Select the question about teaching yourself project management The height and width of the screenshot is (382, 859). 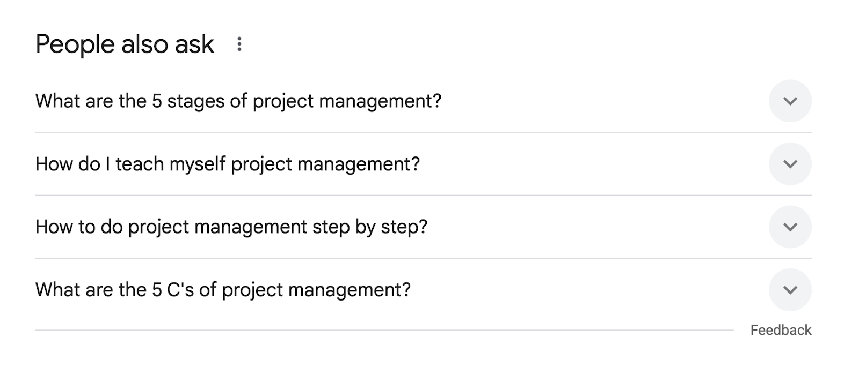pos(229,164)
